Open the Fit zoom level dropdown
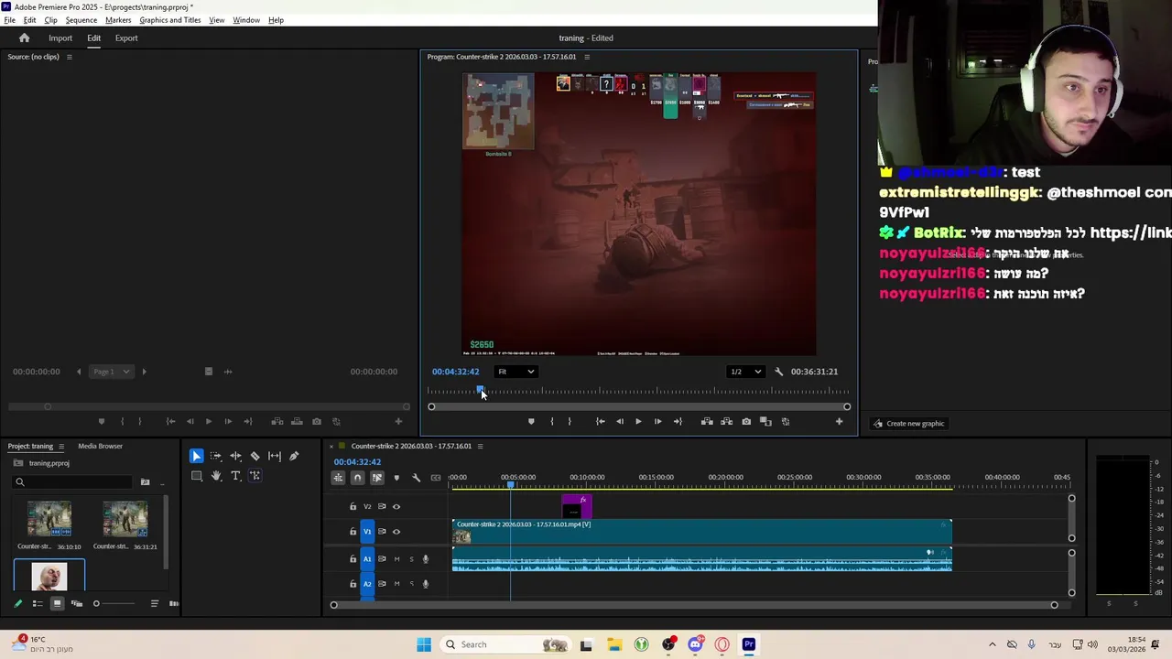Screen dimensions: 1172x659 coord(516,372)
